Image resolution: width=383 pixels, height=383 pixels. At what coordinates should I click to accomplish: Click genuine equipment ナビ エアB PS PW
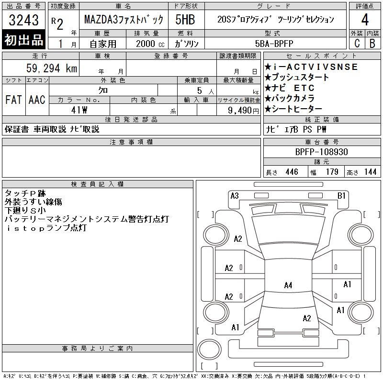pos(296,129)
